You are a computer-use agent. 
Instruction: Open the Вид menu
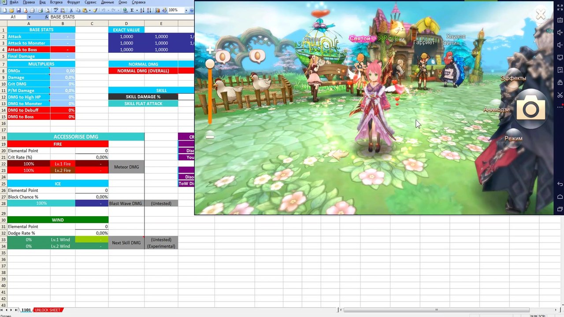point(42,2)
